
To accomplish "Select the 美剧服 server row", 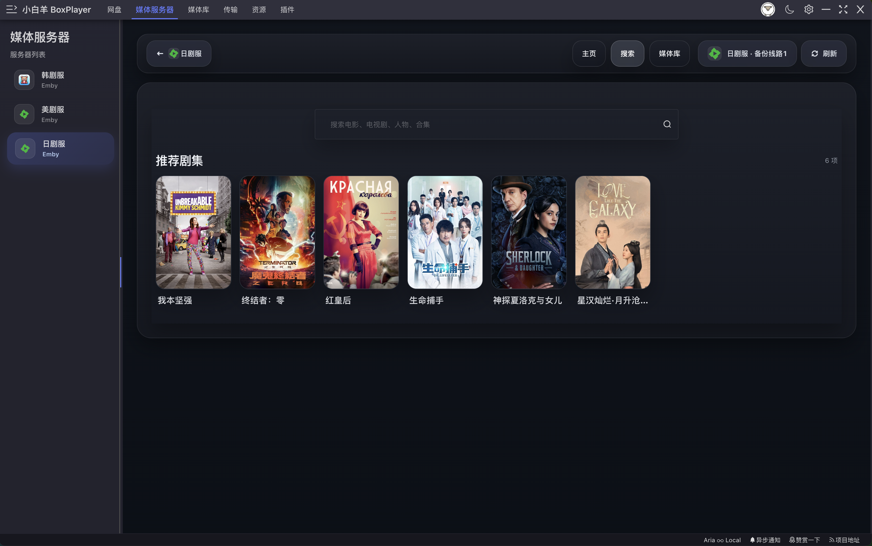I will (61, 114).
